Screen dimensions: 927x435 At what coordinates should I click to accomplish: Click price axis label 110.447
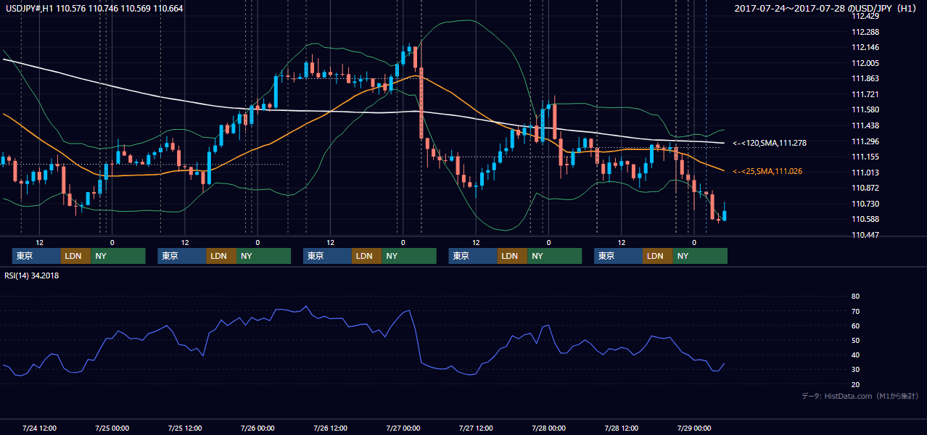point(866,235)
